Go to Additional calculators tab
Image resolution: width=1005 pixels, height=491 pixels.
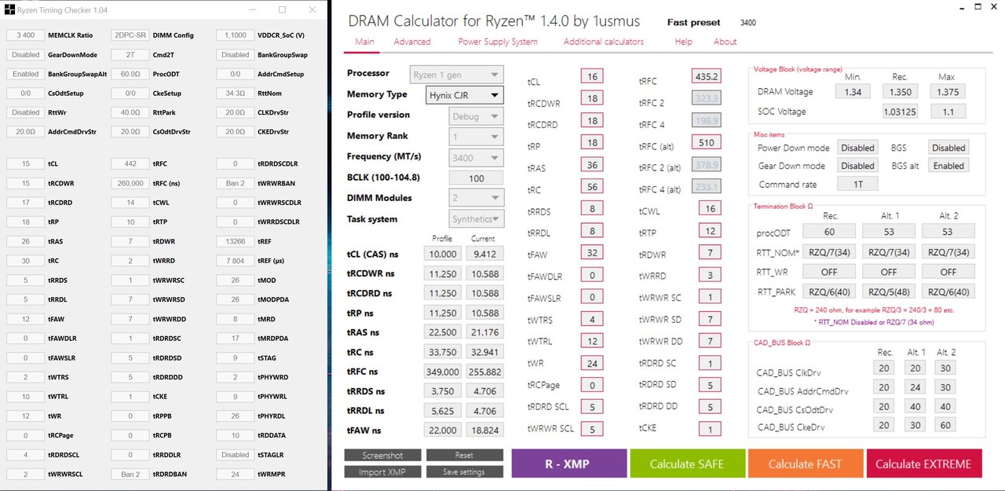[x=604, y=42]
